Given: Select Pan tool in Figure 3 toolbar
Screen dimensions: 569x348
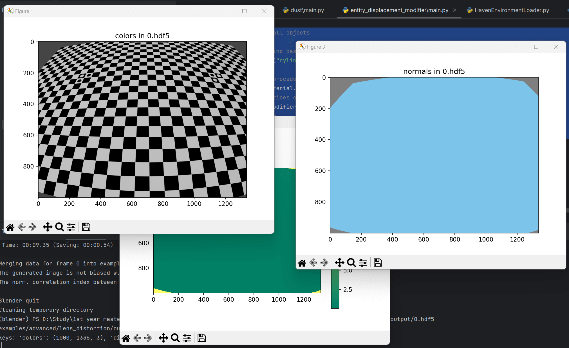Looking at the screenshot, I should click(339, 263).
